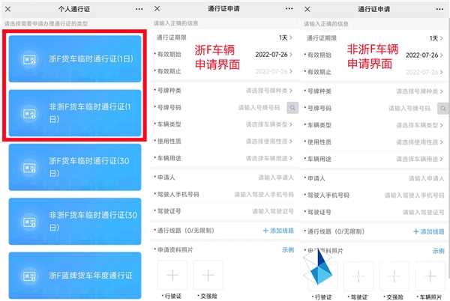450x301 pixels.
Task: Select 浙F货车临时通行证(1日) card
Action: (75, 58)
